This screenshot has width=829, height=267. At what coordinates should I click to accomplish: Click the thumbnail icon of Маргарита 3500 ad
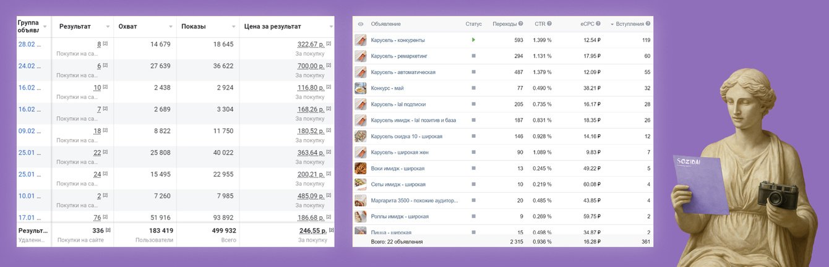click(361, 200)
